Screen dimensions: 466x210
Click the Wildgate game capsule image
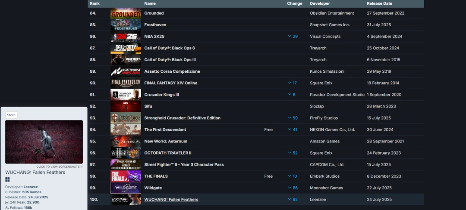pyautogui.click(x=126, y=188)
